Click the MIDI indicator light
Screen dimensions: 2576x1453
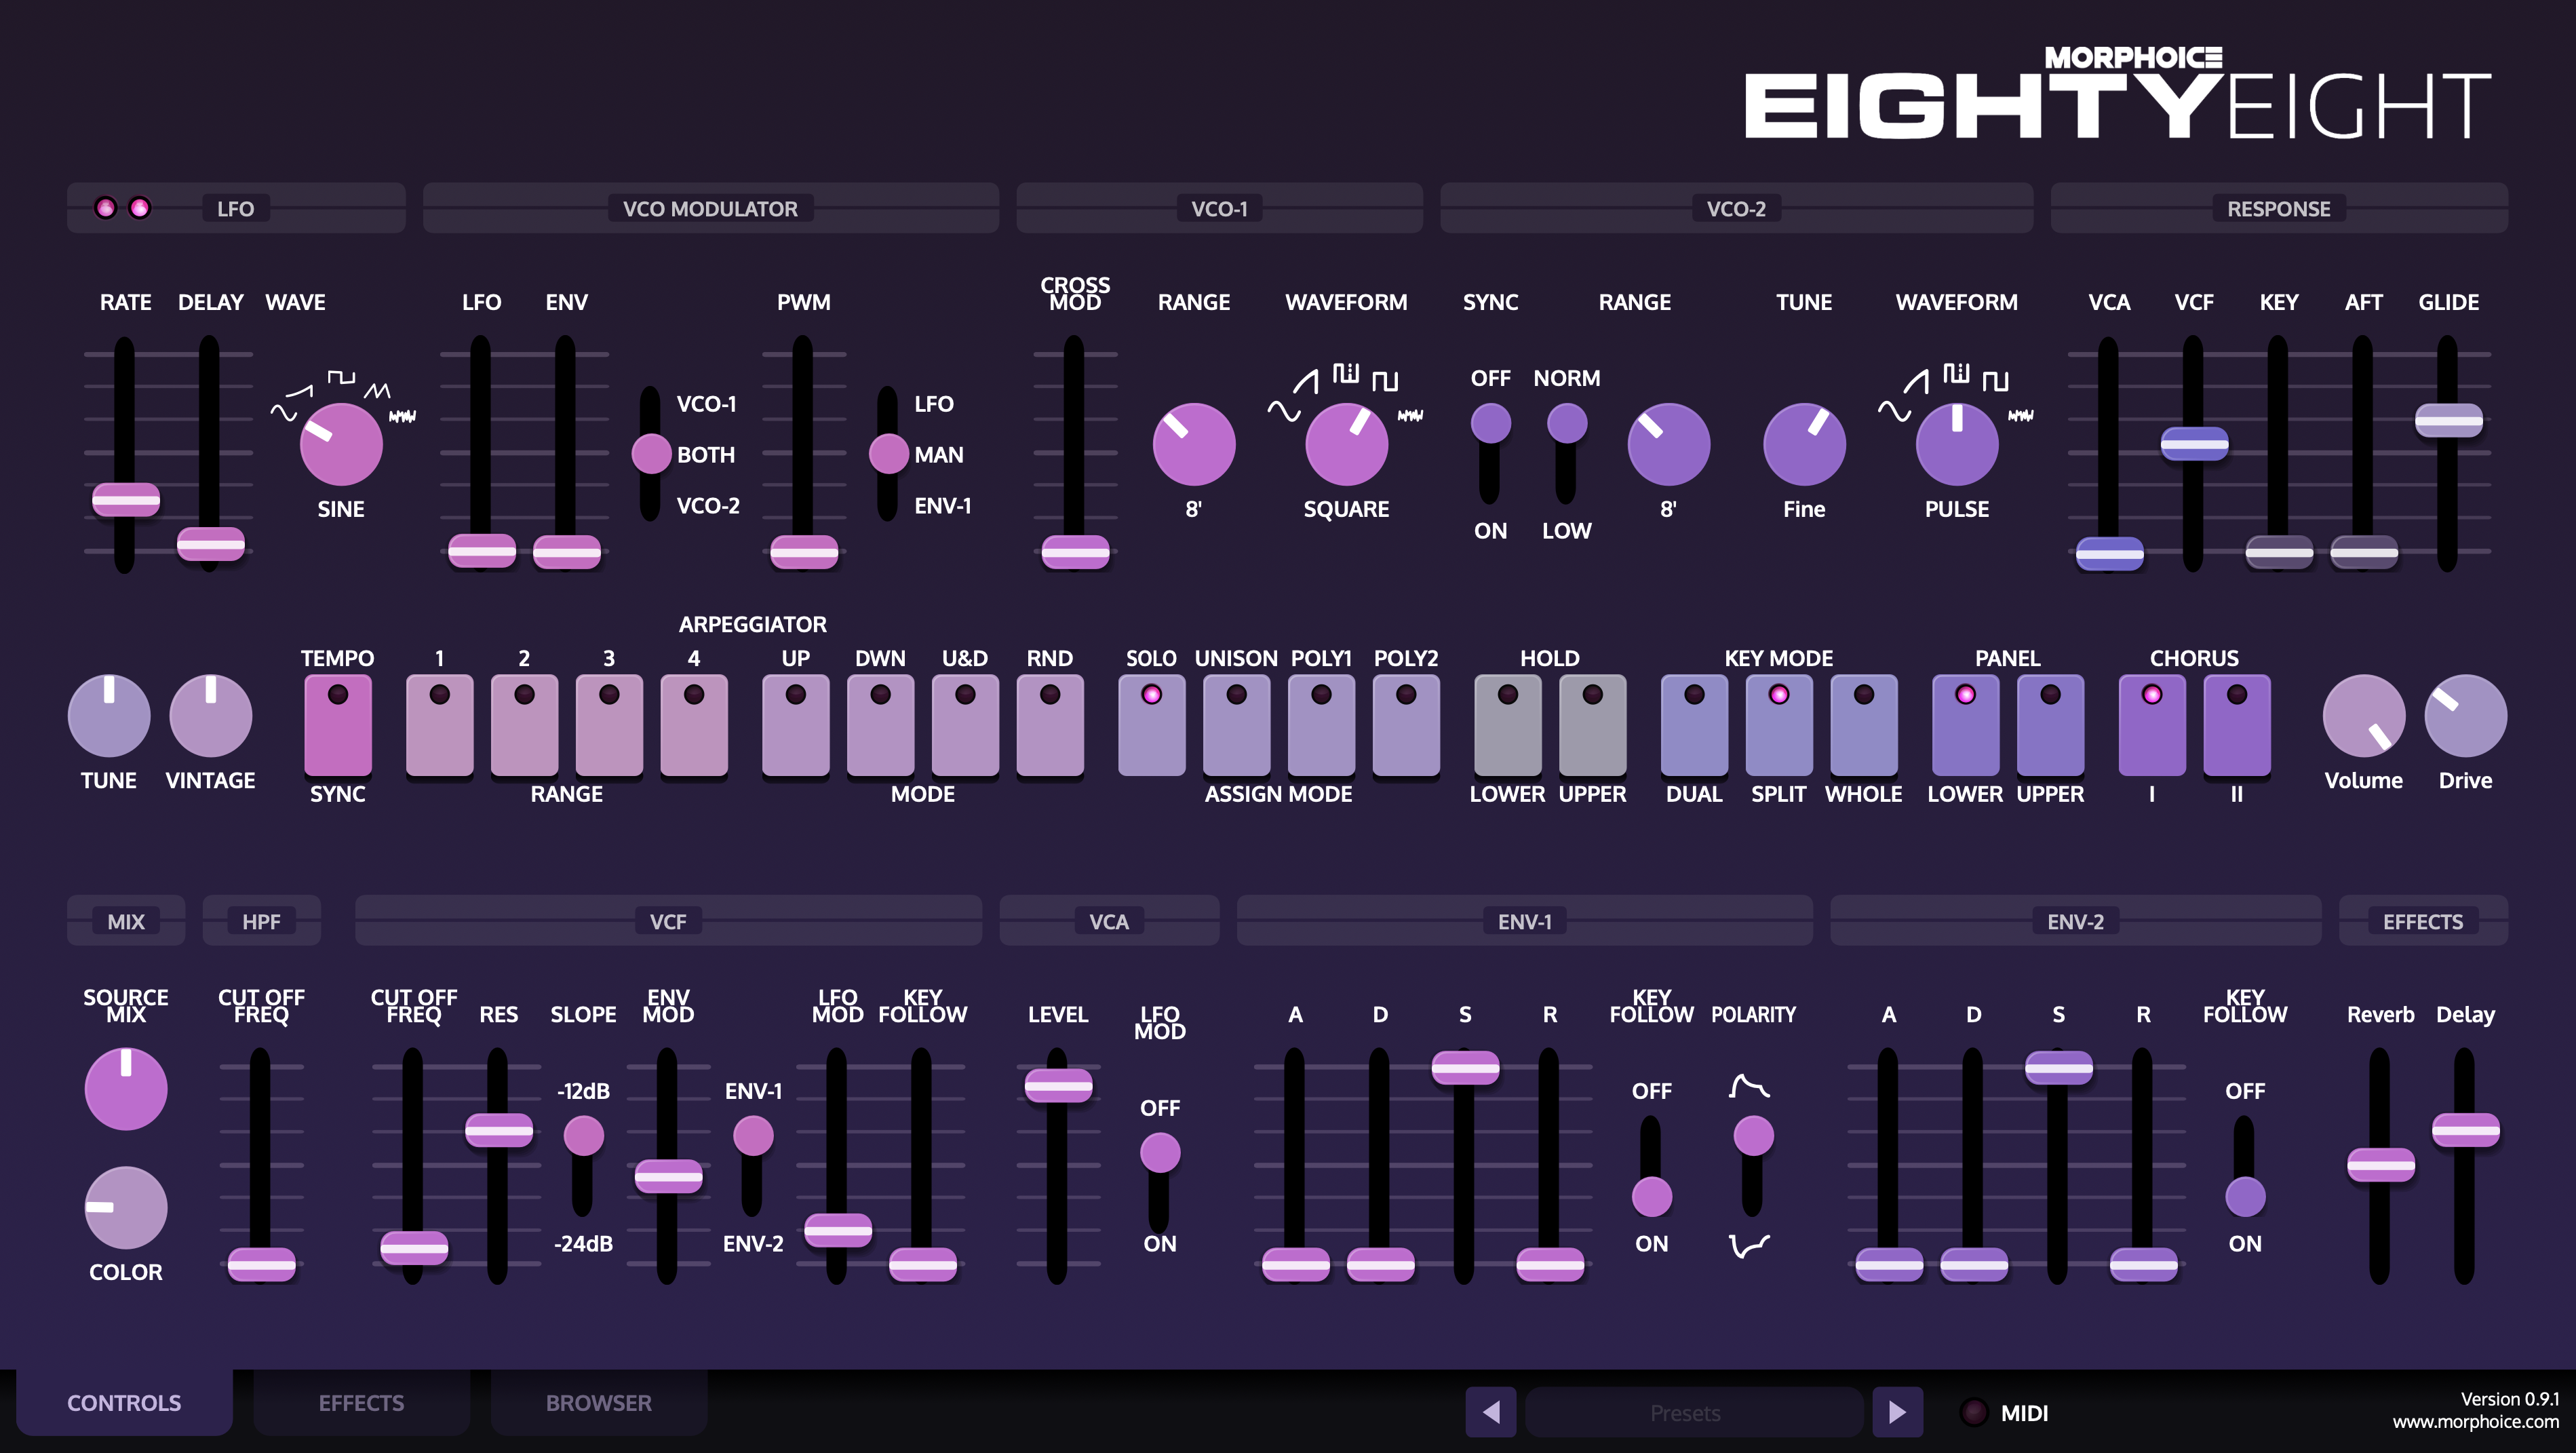click(x=1973, y=1412)
